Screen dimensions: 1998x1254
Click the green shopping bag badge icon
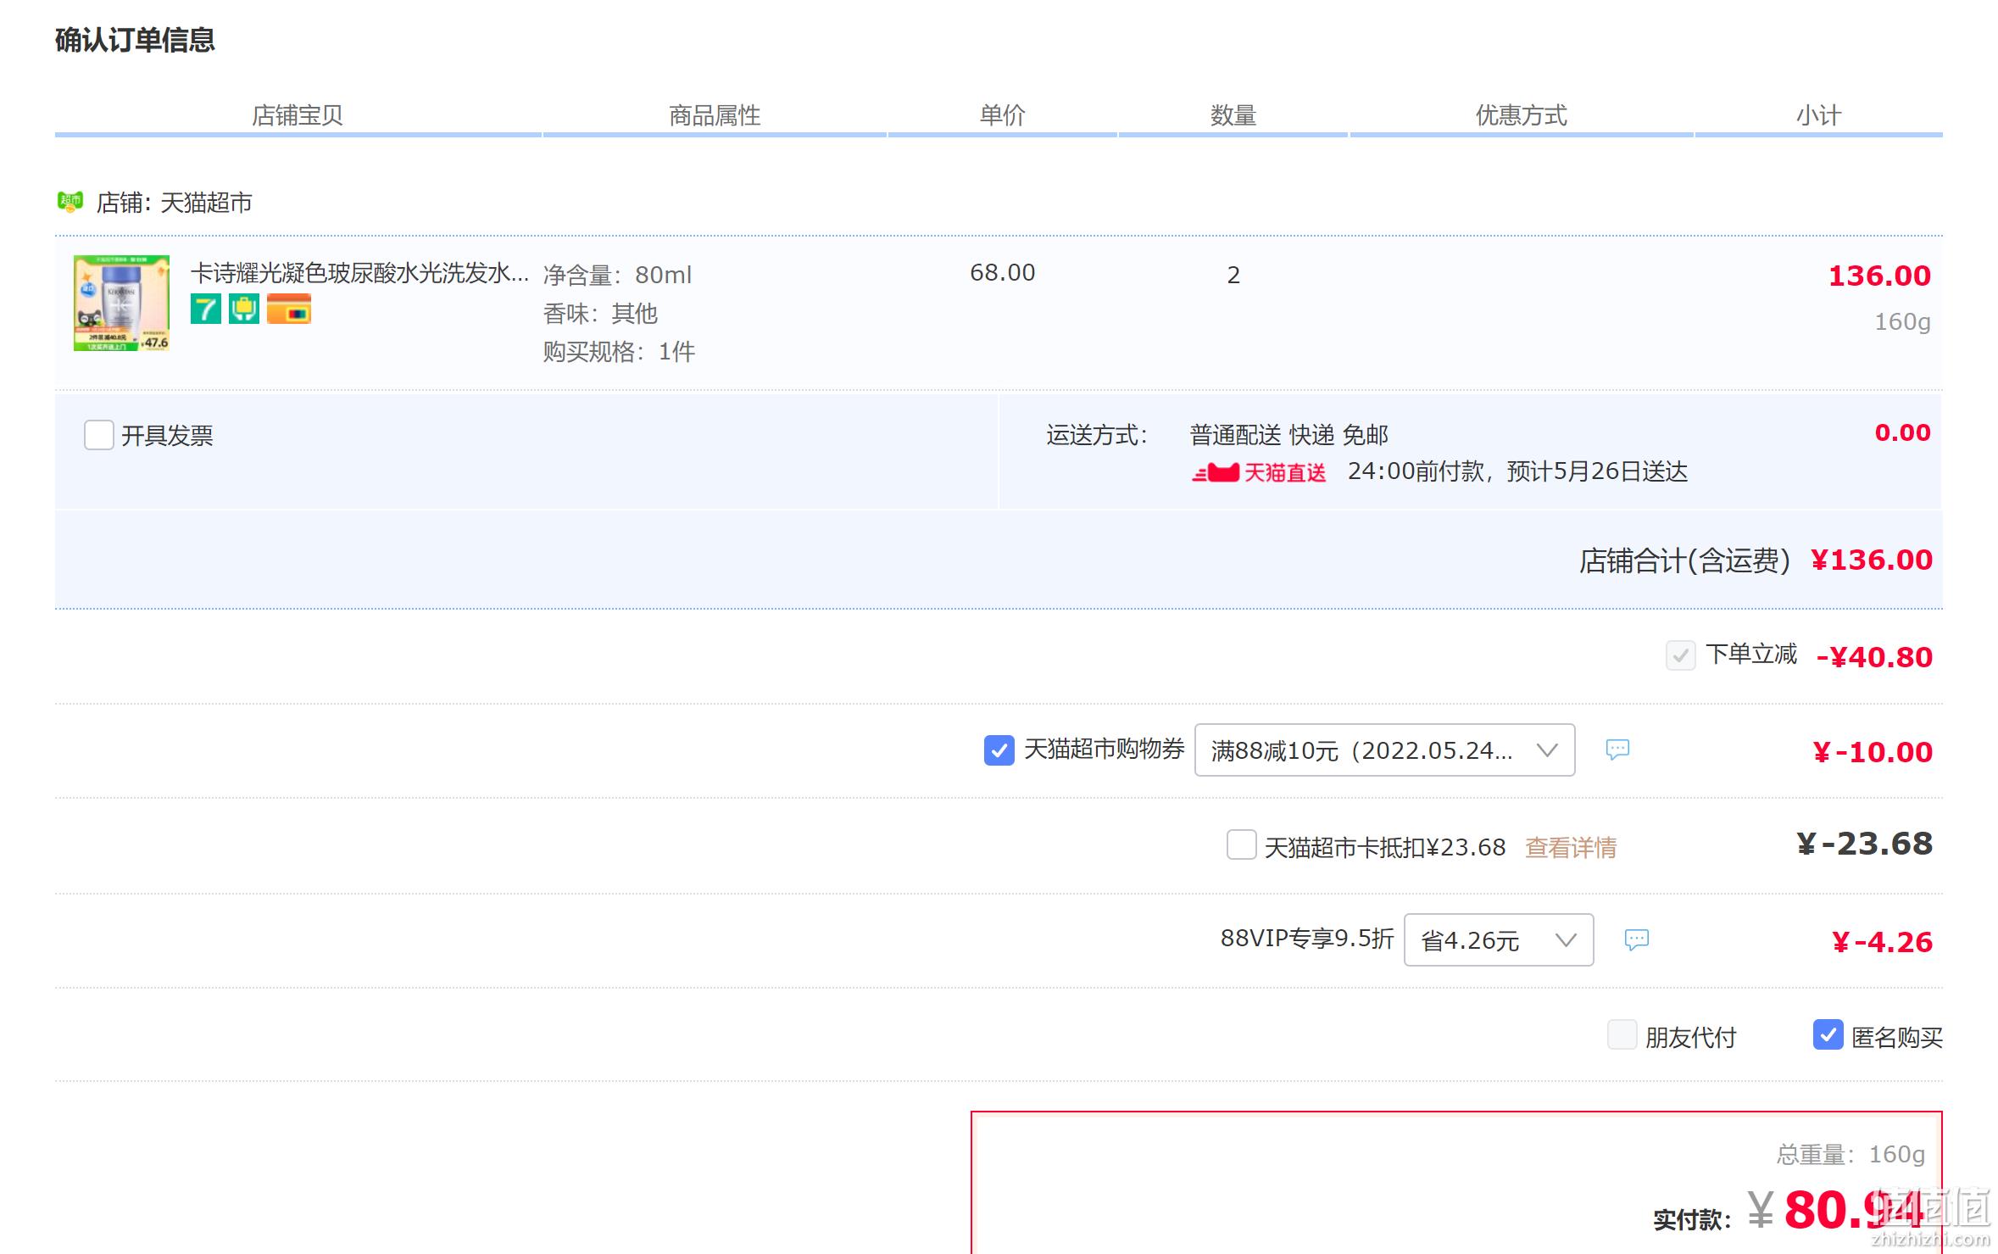244,309
